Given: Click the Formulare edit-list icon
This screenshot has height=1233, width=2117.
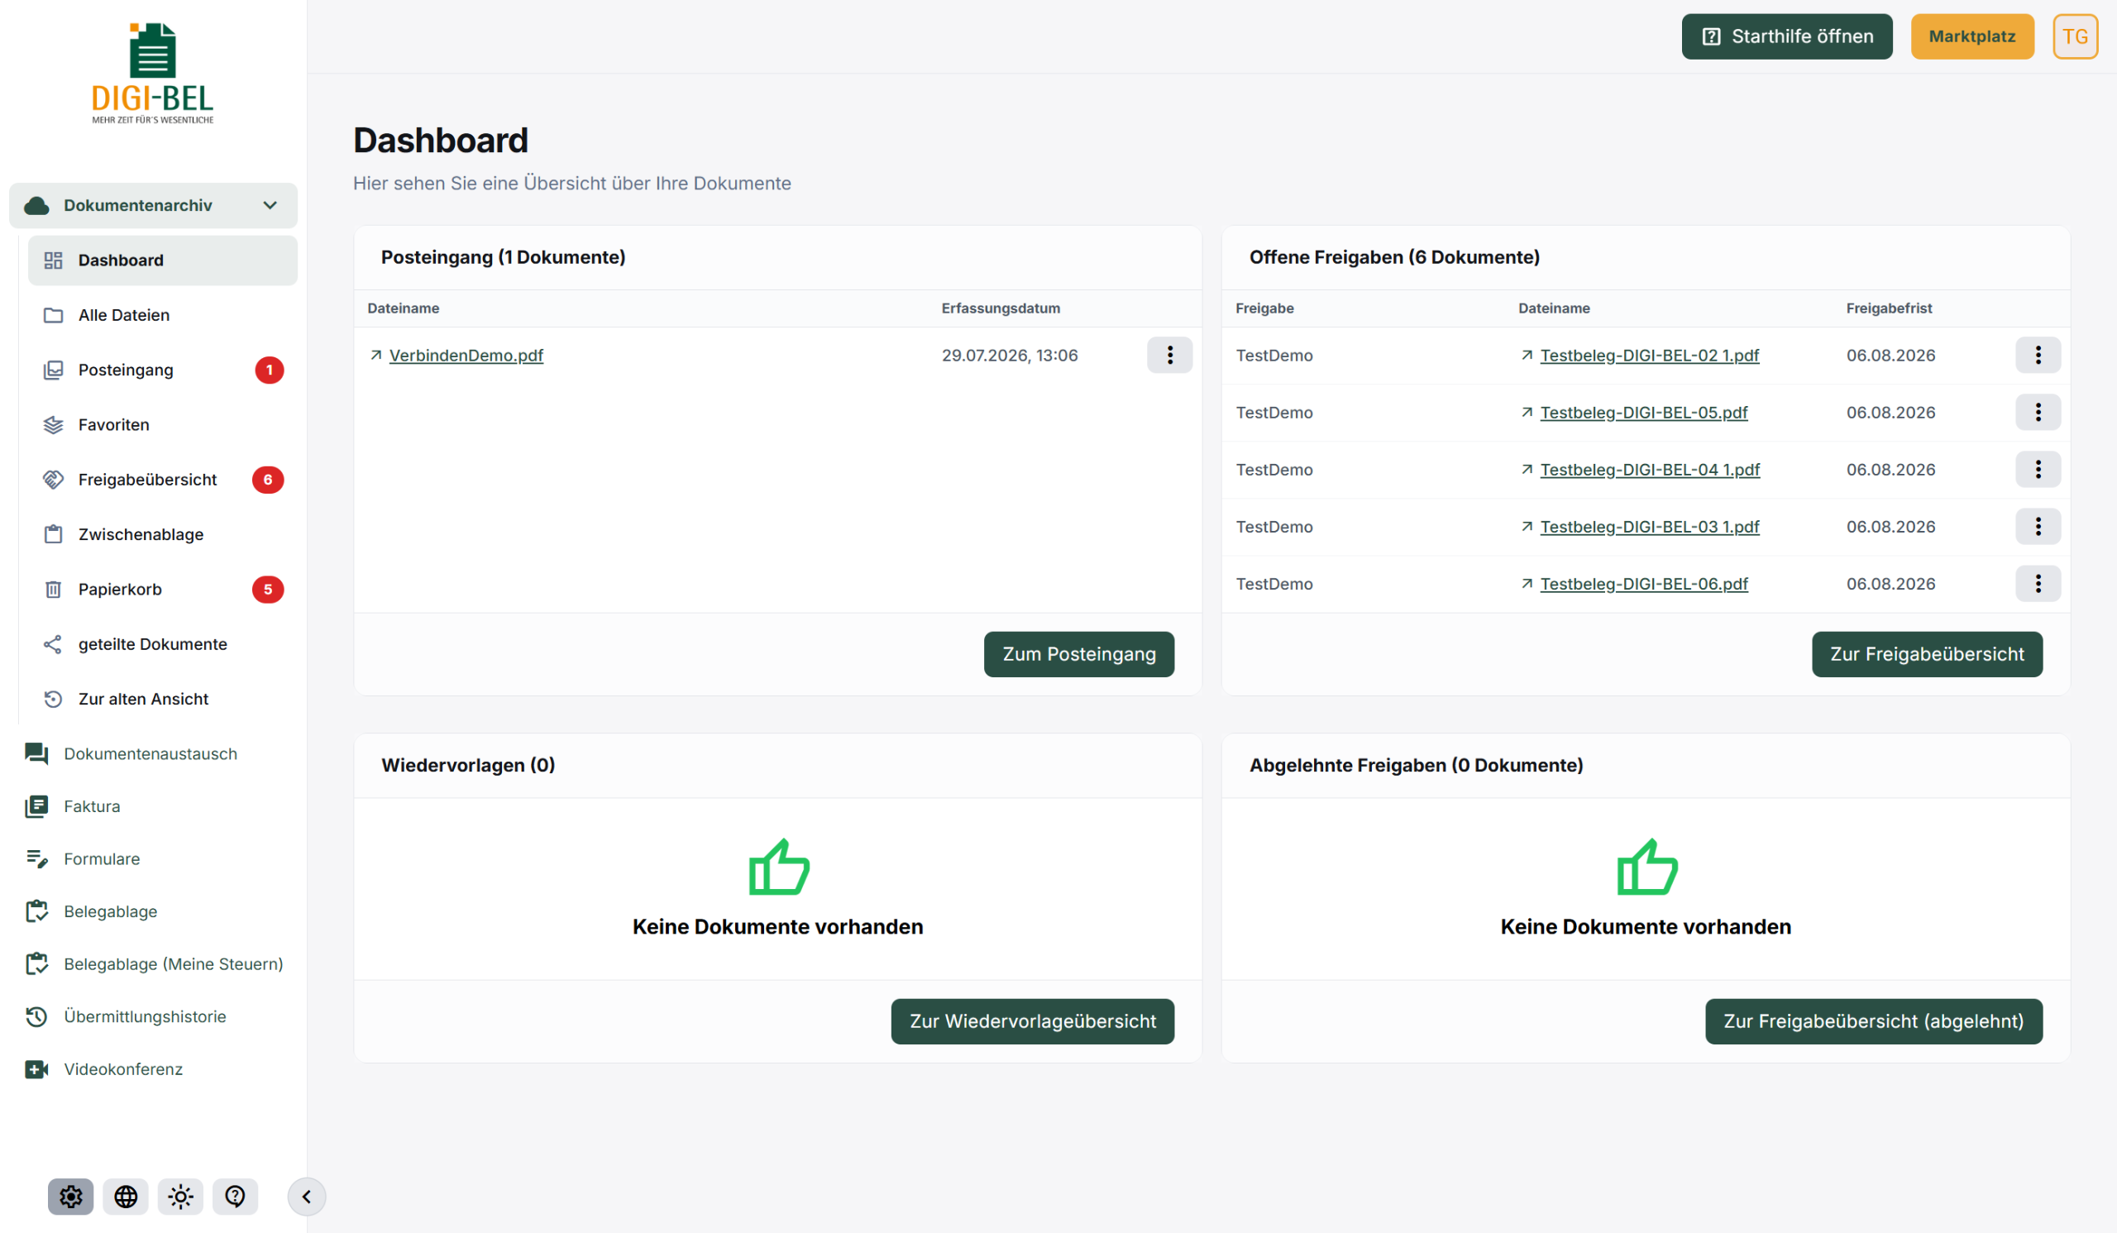Looking at the screenshot, I should point(36,858).
